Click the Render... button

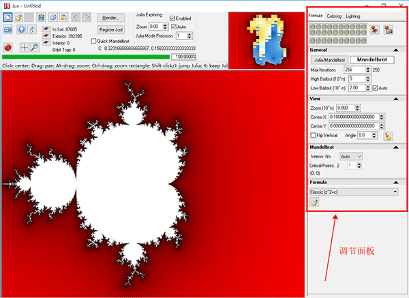[x=112, y=16]
